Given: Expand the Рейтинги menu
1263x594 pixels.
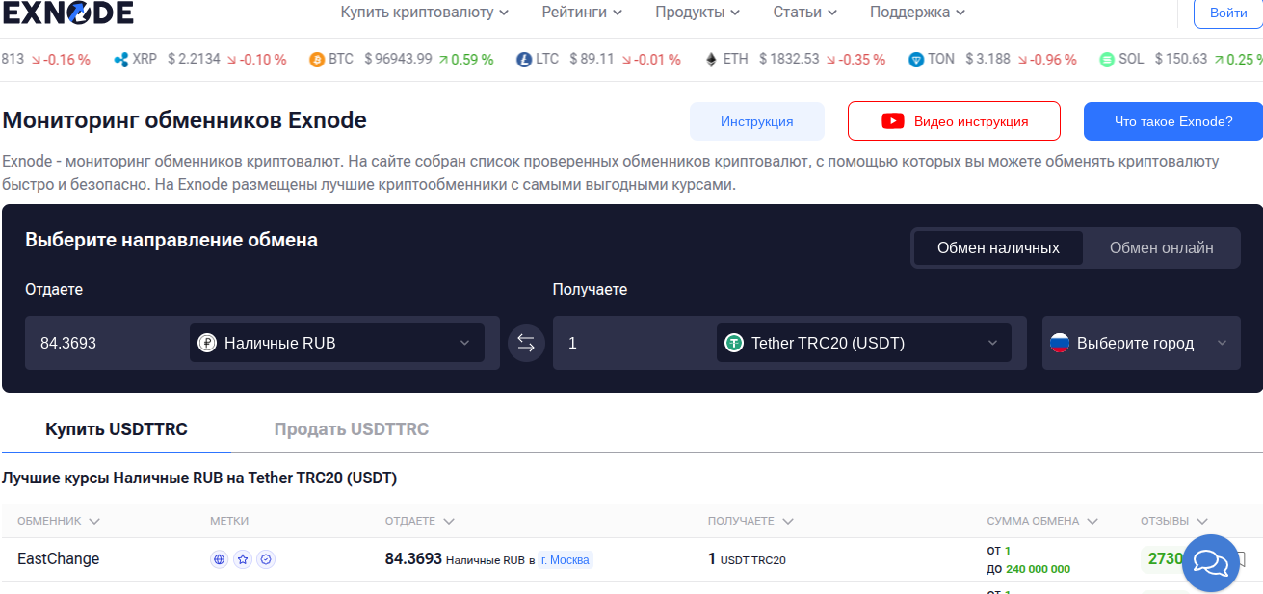Looking at the screenshot, I should click(582, 13).
